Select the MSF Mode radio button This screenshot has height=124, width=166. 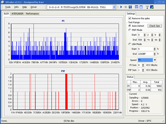coord(130,30)
